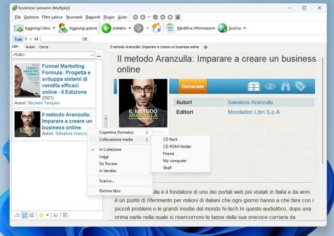The width and height of the screenshot is (334, 236).
Task: Open the dropdown arrow beside the star icon
Action: [48, 215]
